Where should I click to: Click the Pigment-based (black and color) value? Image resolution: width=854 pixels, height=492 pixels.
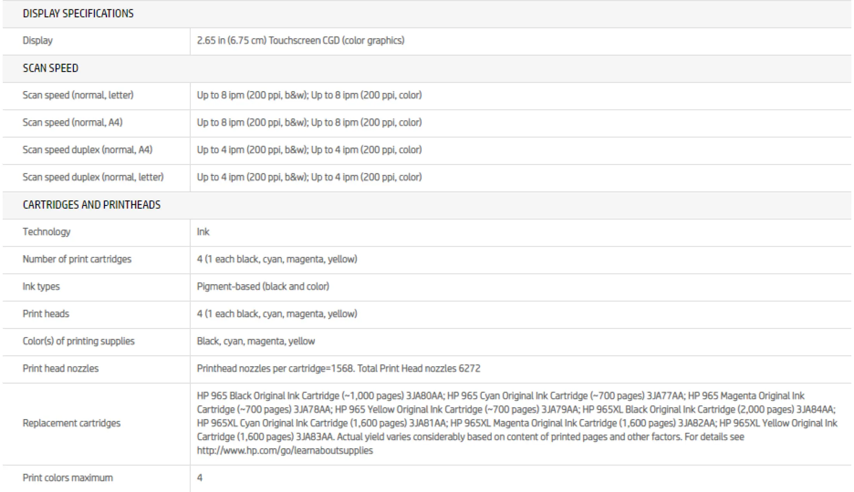pyautogui.click(x=263, y=287)
